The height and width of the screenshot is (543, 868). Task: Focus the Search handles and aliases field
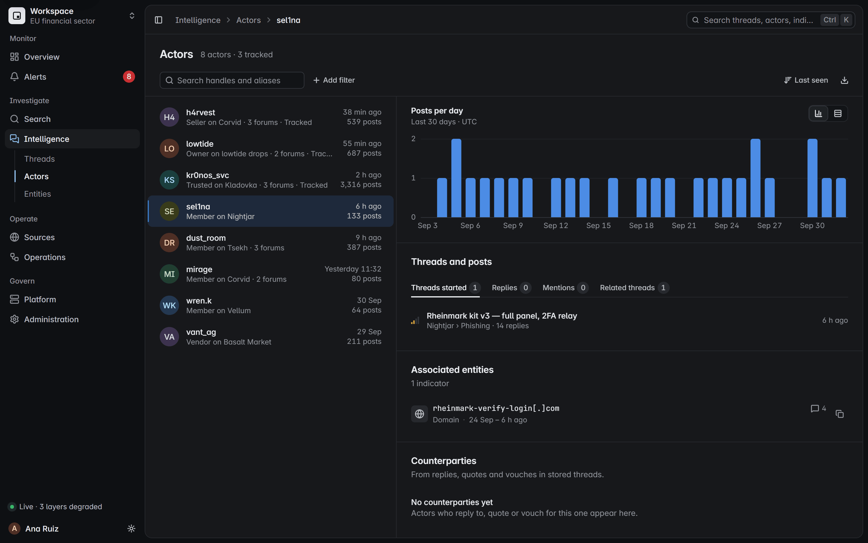(232, 80)
